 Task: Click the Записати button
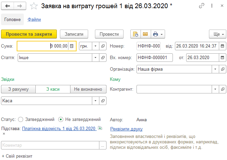click(x=74, y=34)
